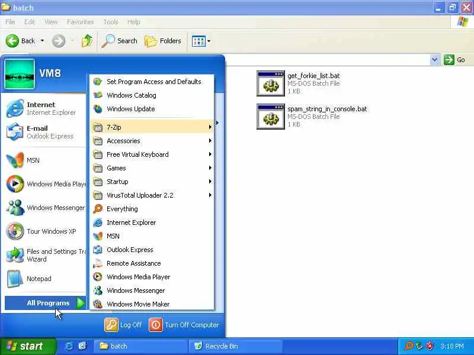Click the Back arrow icon in toolbar
Screen dimensions: 474x355
[x=12, y=41]
